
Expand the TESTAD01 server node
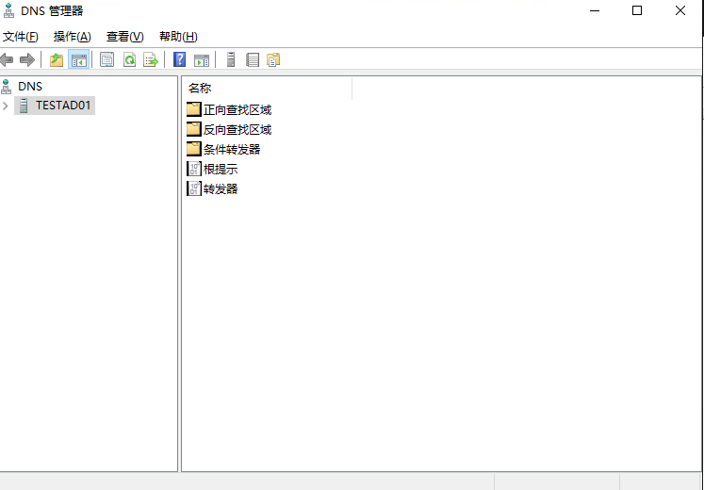(6, 106)
